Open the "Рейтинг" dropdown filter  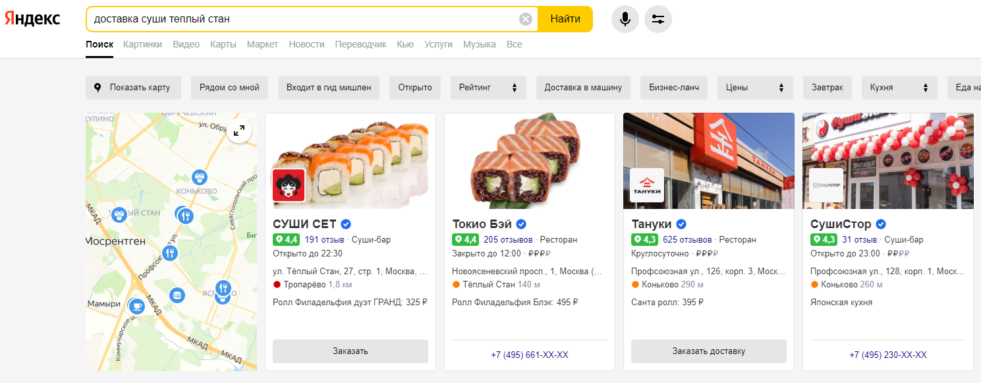pos(488,88)
